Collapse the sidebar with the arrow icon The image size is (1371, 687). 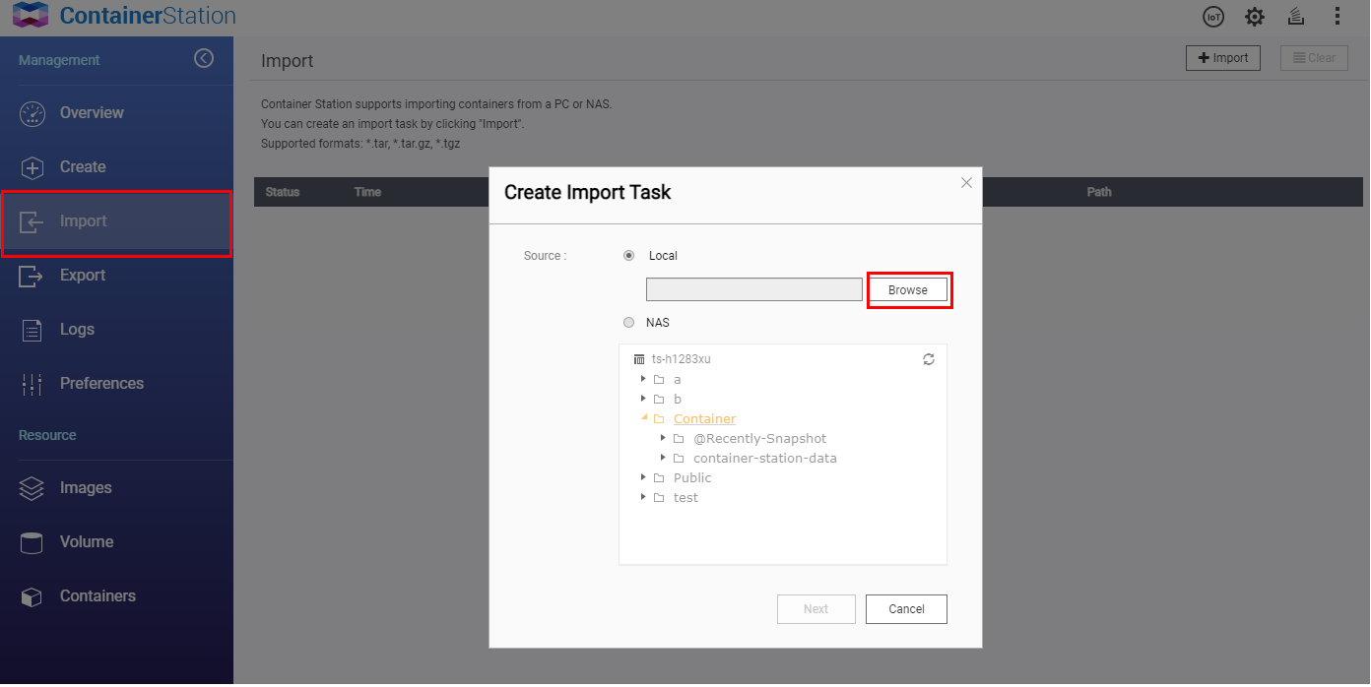204,59
